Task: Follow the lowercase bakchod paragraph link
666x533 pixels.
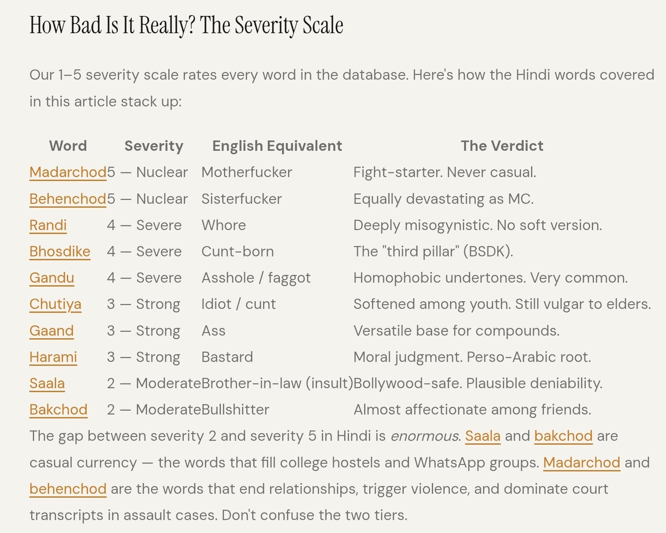Action: (563, 436)
